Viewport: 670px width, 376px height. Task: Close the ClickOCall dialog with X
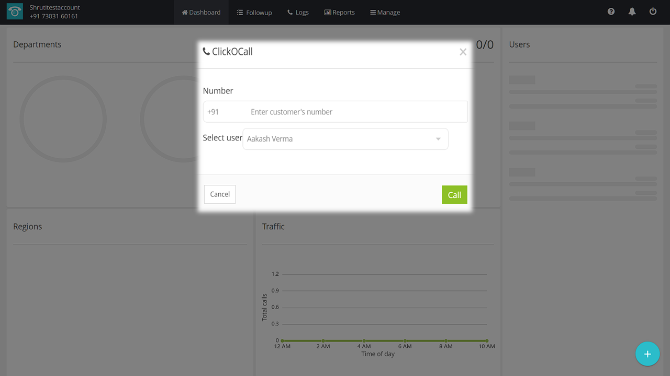pos(463,52)
